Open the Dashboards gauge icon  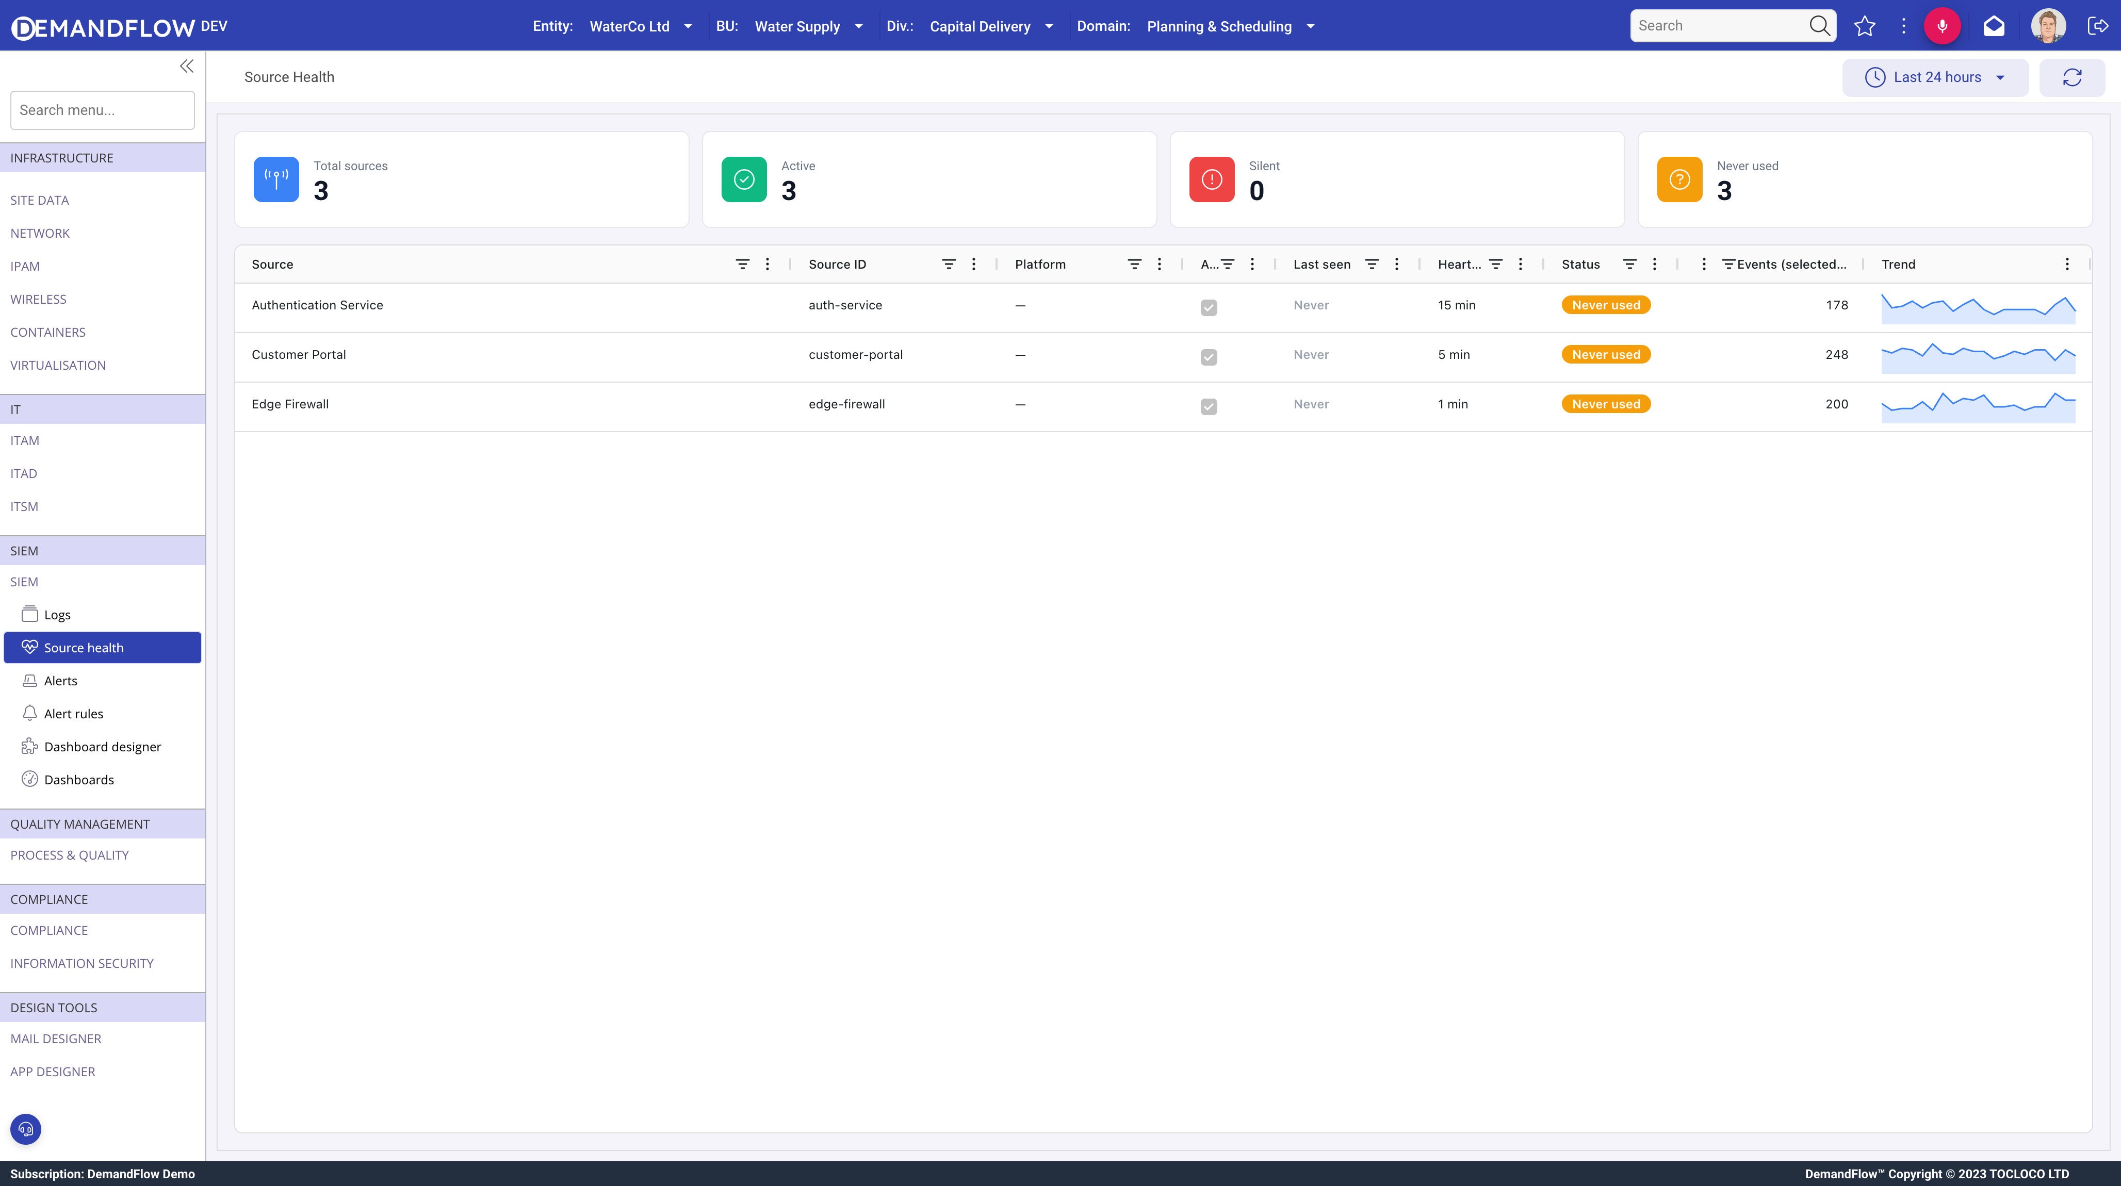click(x=29, y=779)
